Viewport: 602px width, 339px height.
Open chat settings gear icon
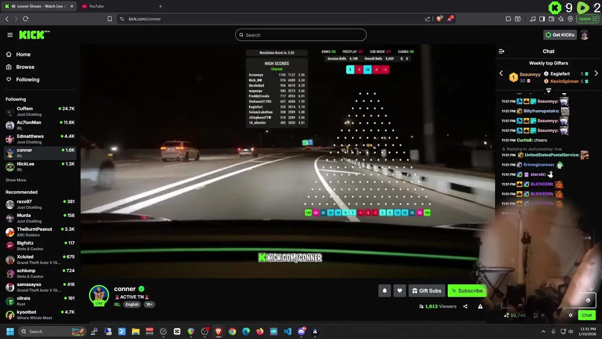coord(570,315)
